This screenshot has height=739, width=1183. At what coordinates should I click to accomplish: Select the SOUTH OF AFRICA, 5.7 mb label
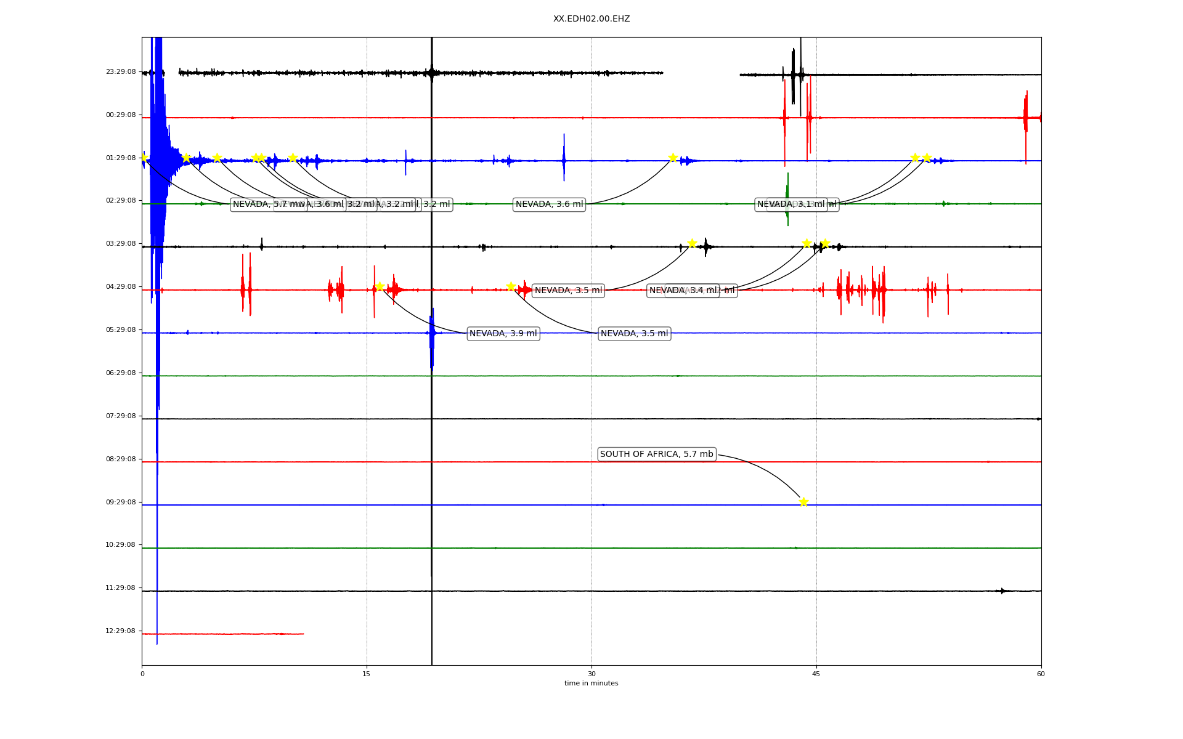pyautogui.click(x=656, y=454)
